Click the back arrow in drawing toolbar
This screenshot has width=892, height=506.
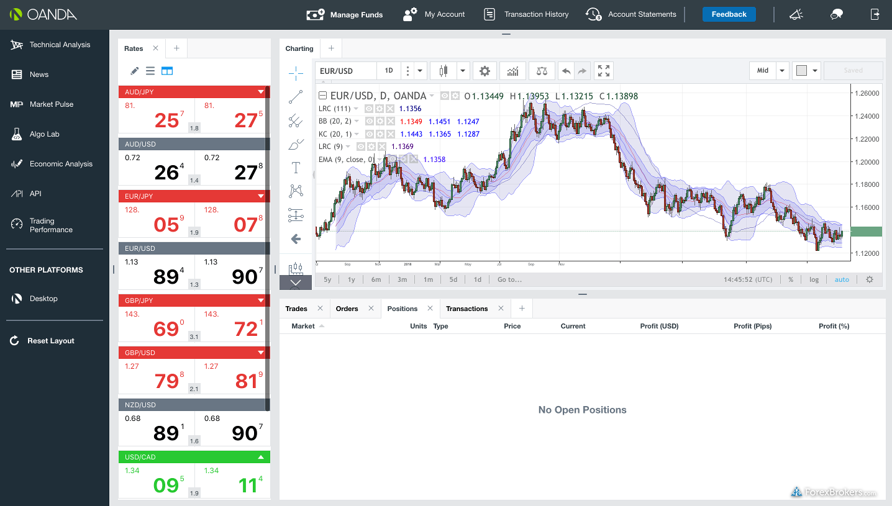296,238
